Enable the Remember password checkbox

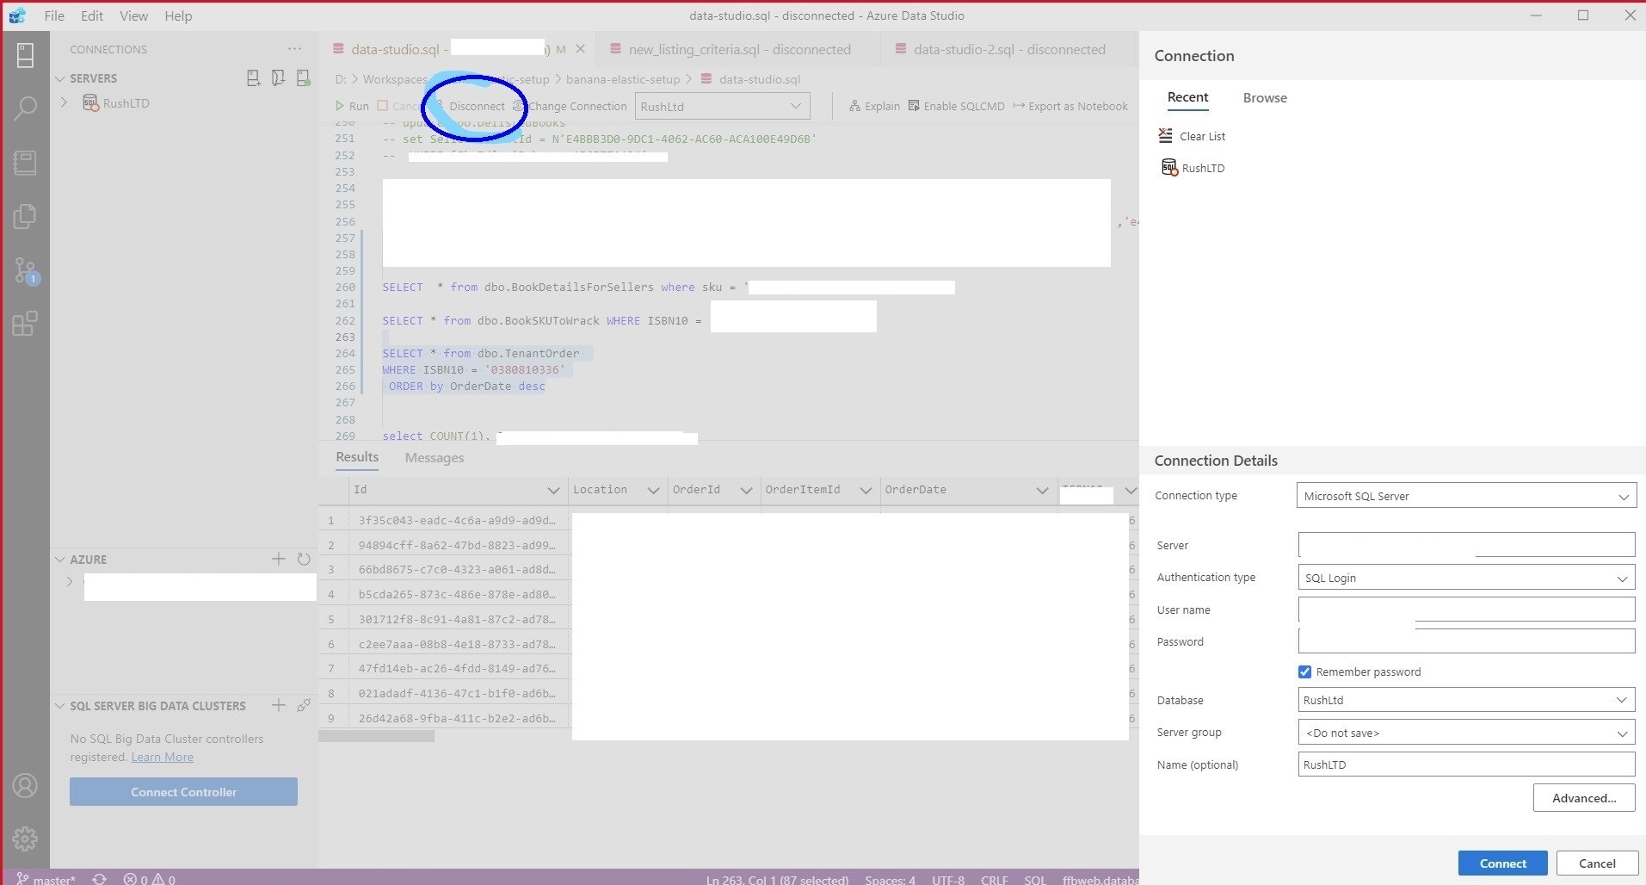(x=1304, y=671)
